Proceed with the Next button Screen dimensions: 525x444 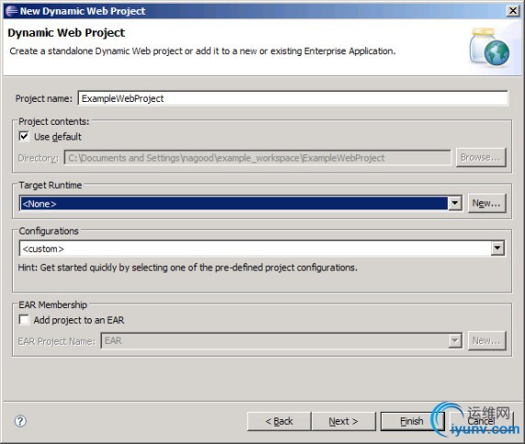(343, 421)
